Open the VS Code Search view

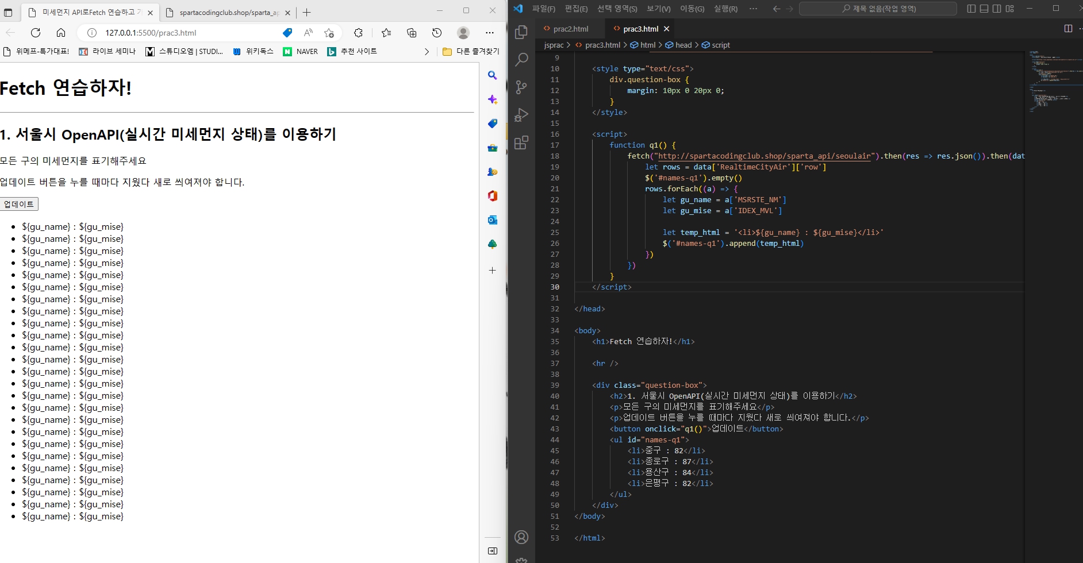[521, 59]
